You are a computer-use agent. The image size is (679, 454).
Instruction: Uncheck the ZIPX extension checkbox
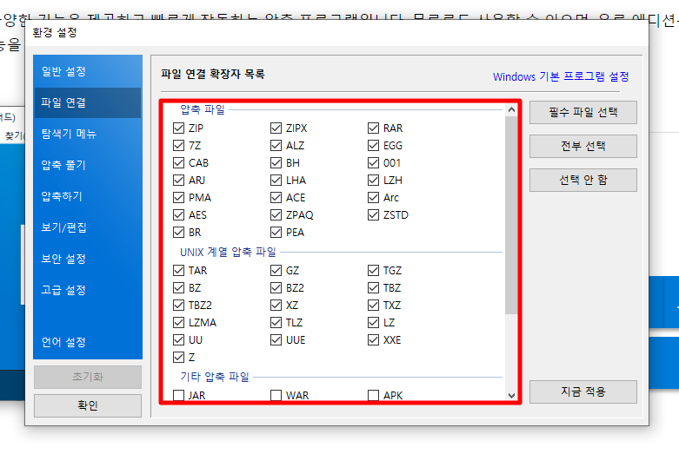276,128
